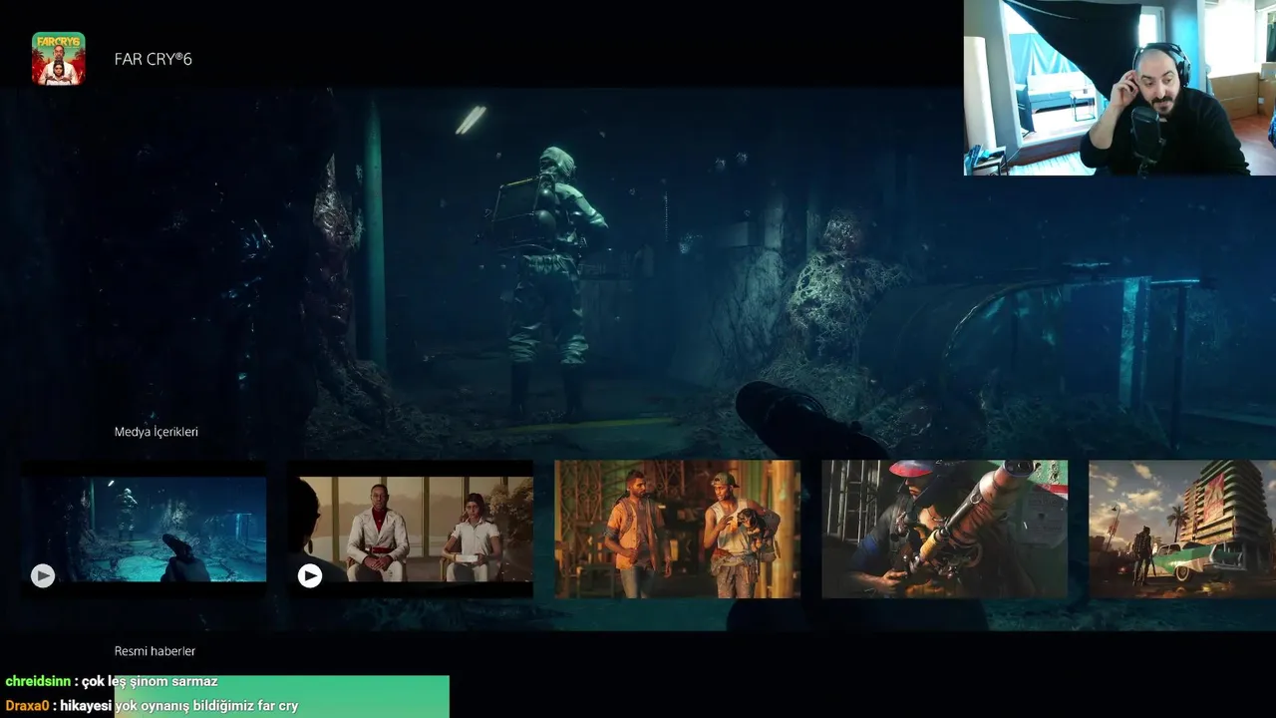
Task: Open the white-suit men video thumbnail
Action: [x=411, y=529]
